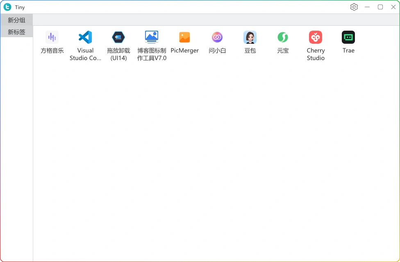Maximize the Tiny window

tap(380, 7)
